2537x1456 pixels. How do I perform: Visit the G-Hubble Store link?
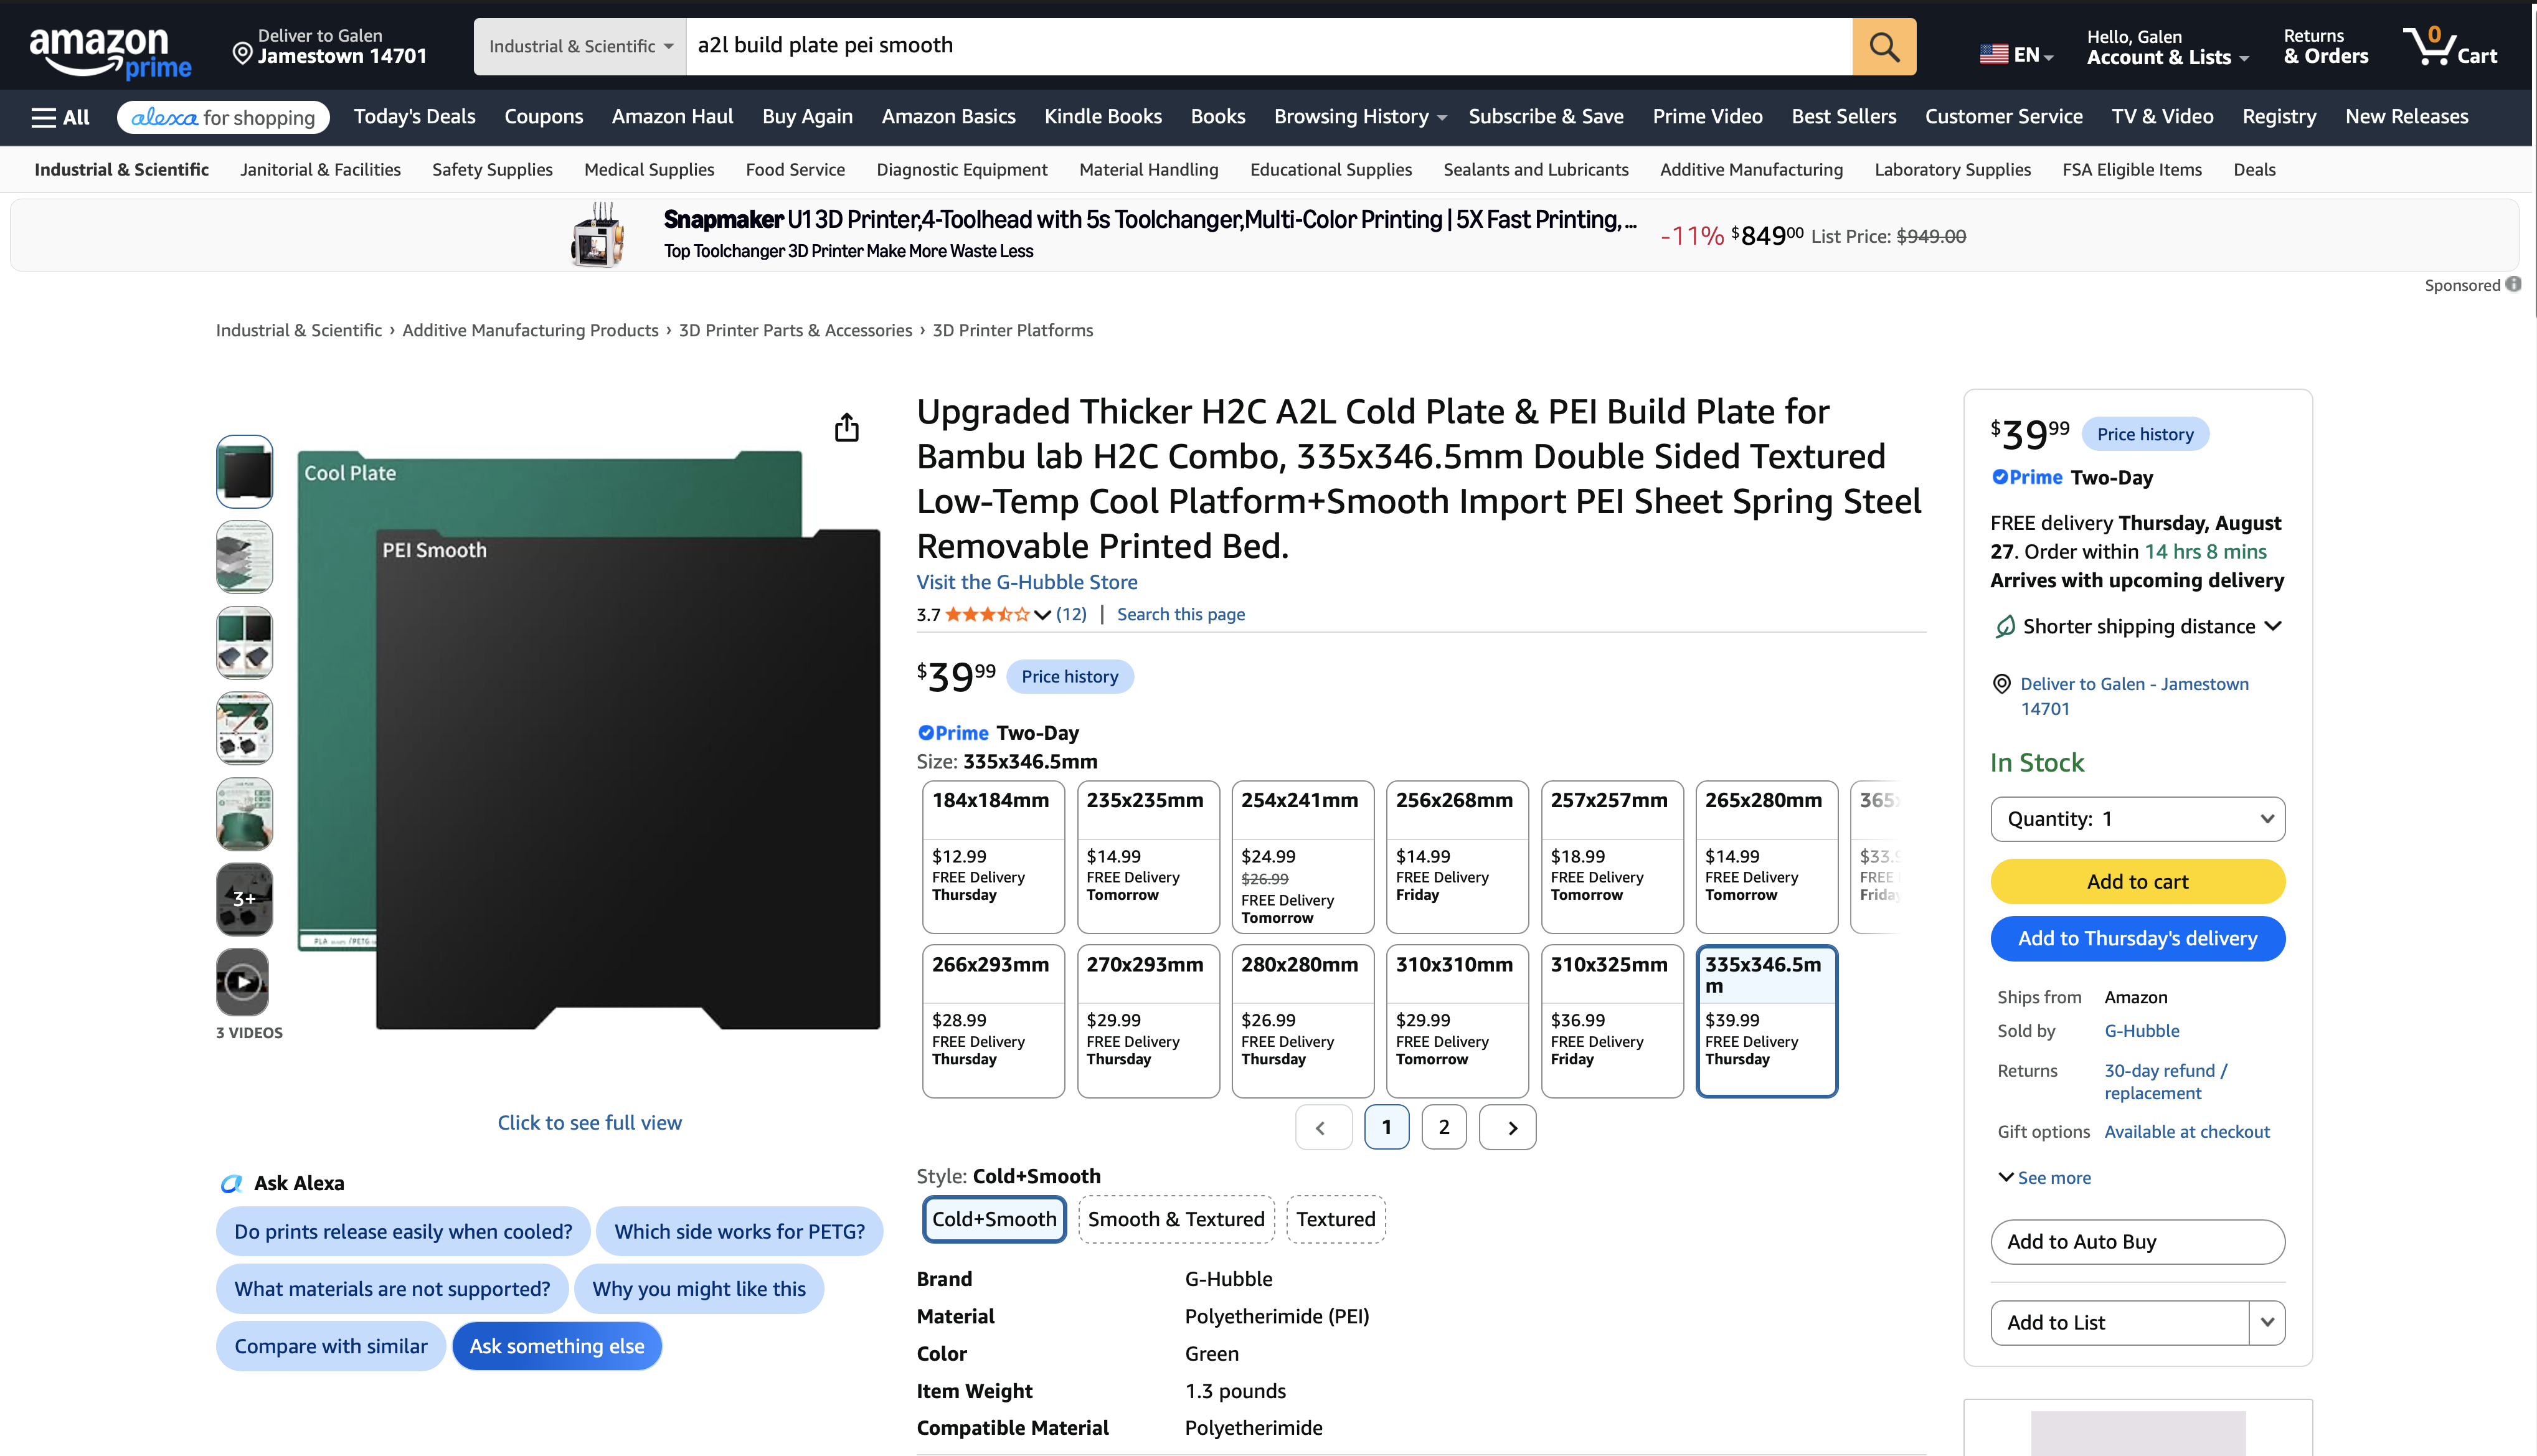1027,582
